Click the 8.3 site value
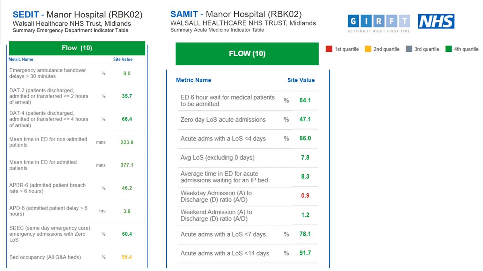483x271 pixels. click(x=305, y=177)
